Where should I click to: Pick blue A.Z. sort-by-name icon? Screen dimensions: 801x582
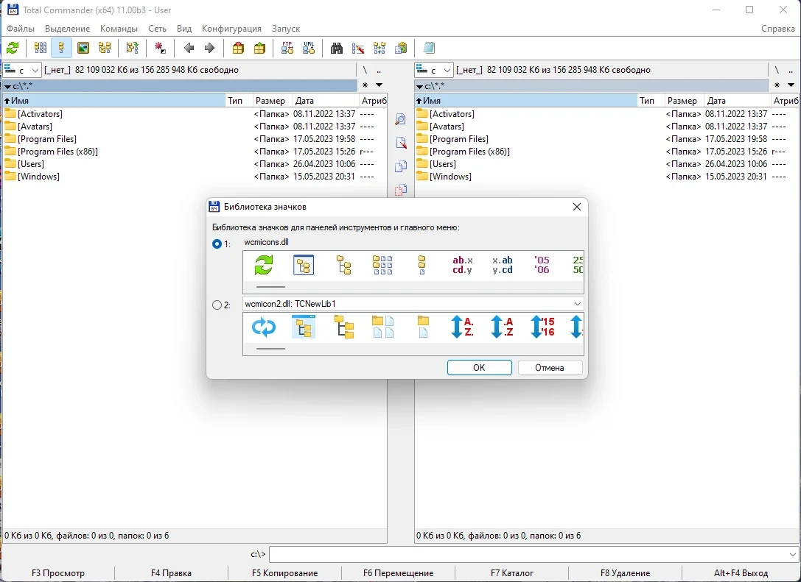[462, 327]
